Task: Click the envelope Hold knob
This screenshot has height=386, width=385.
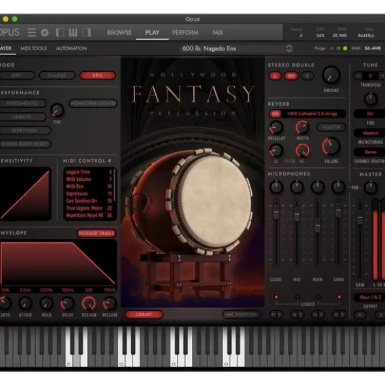Action: [46, 304]
